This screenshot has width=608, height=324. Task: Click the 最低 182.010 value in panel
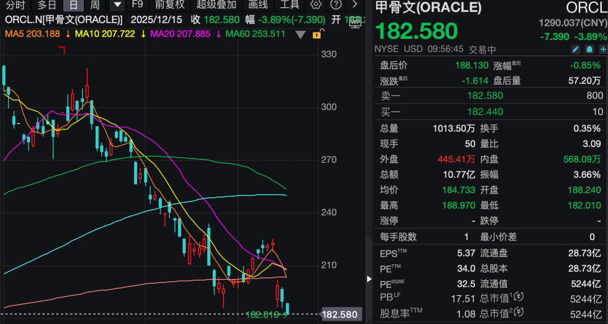584,205
